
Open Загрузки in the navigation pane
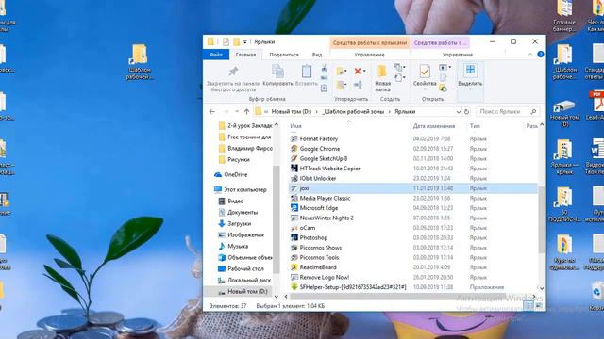(235, 223)
